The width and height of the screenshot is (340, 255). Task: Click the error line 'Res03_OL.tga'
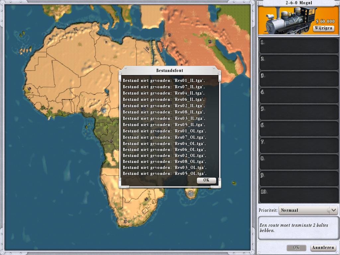pyautogui.click(x=164, y=167)
